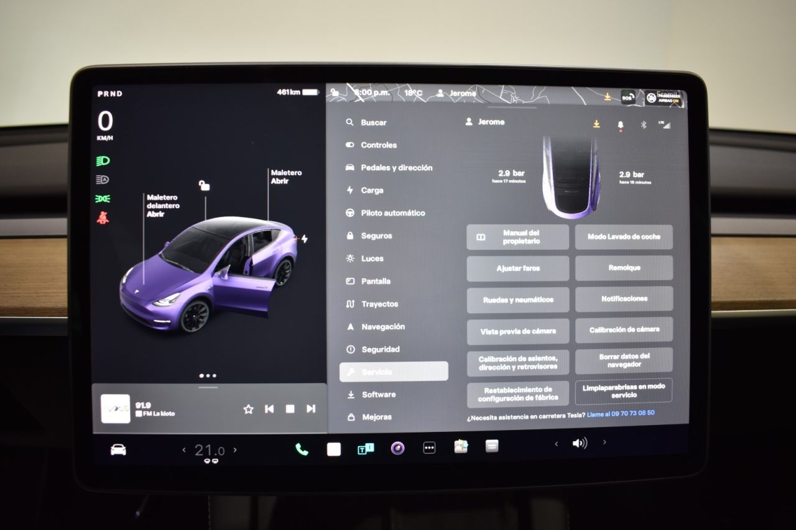Open the teal T app icon in dock
Viewport: 796px width, 530px height.
click(366, 449)
